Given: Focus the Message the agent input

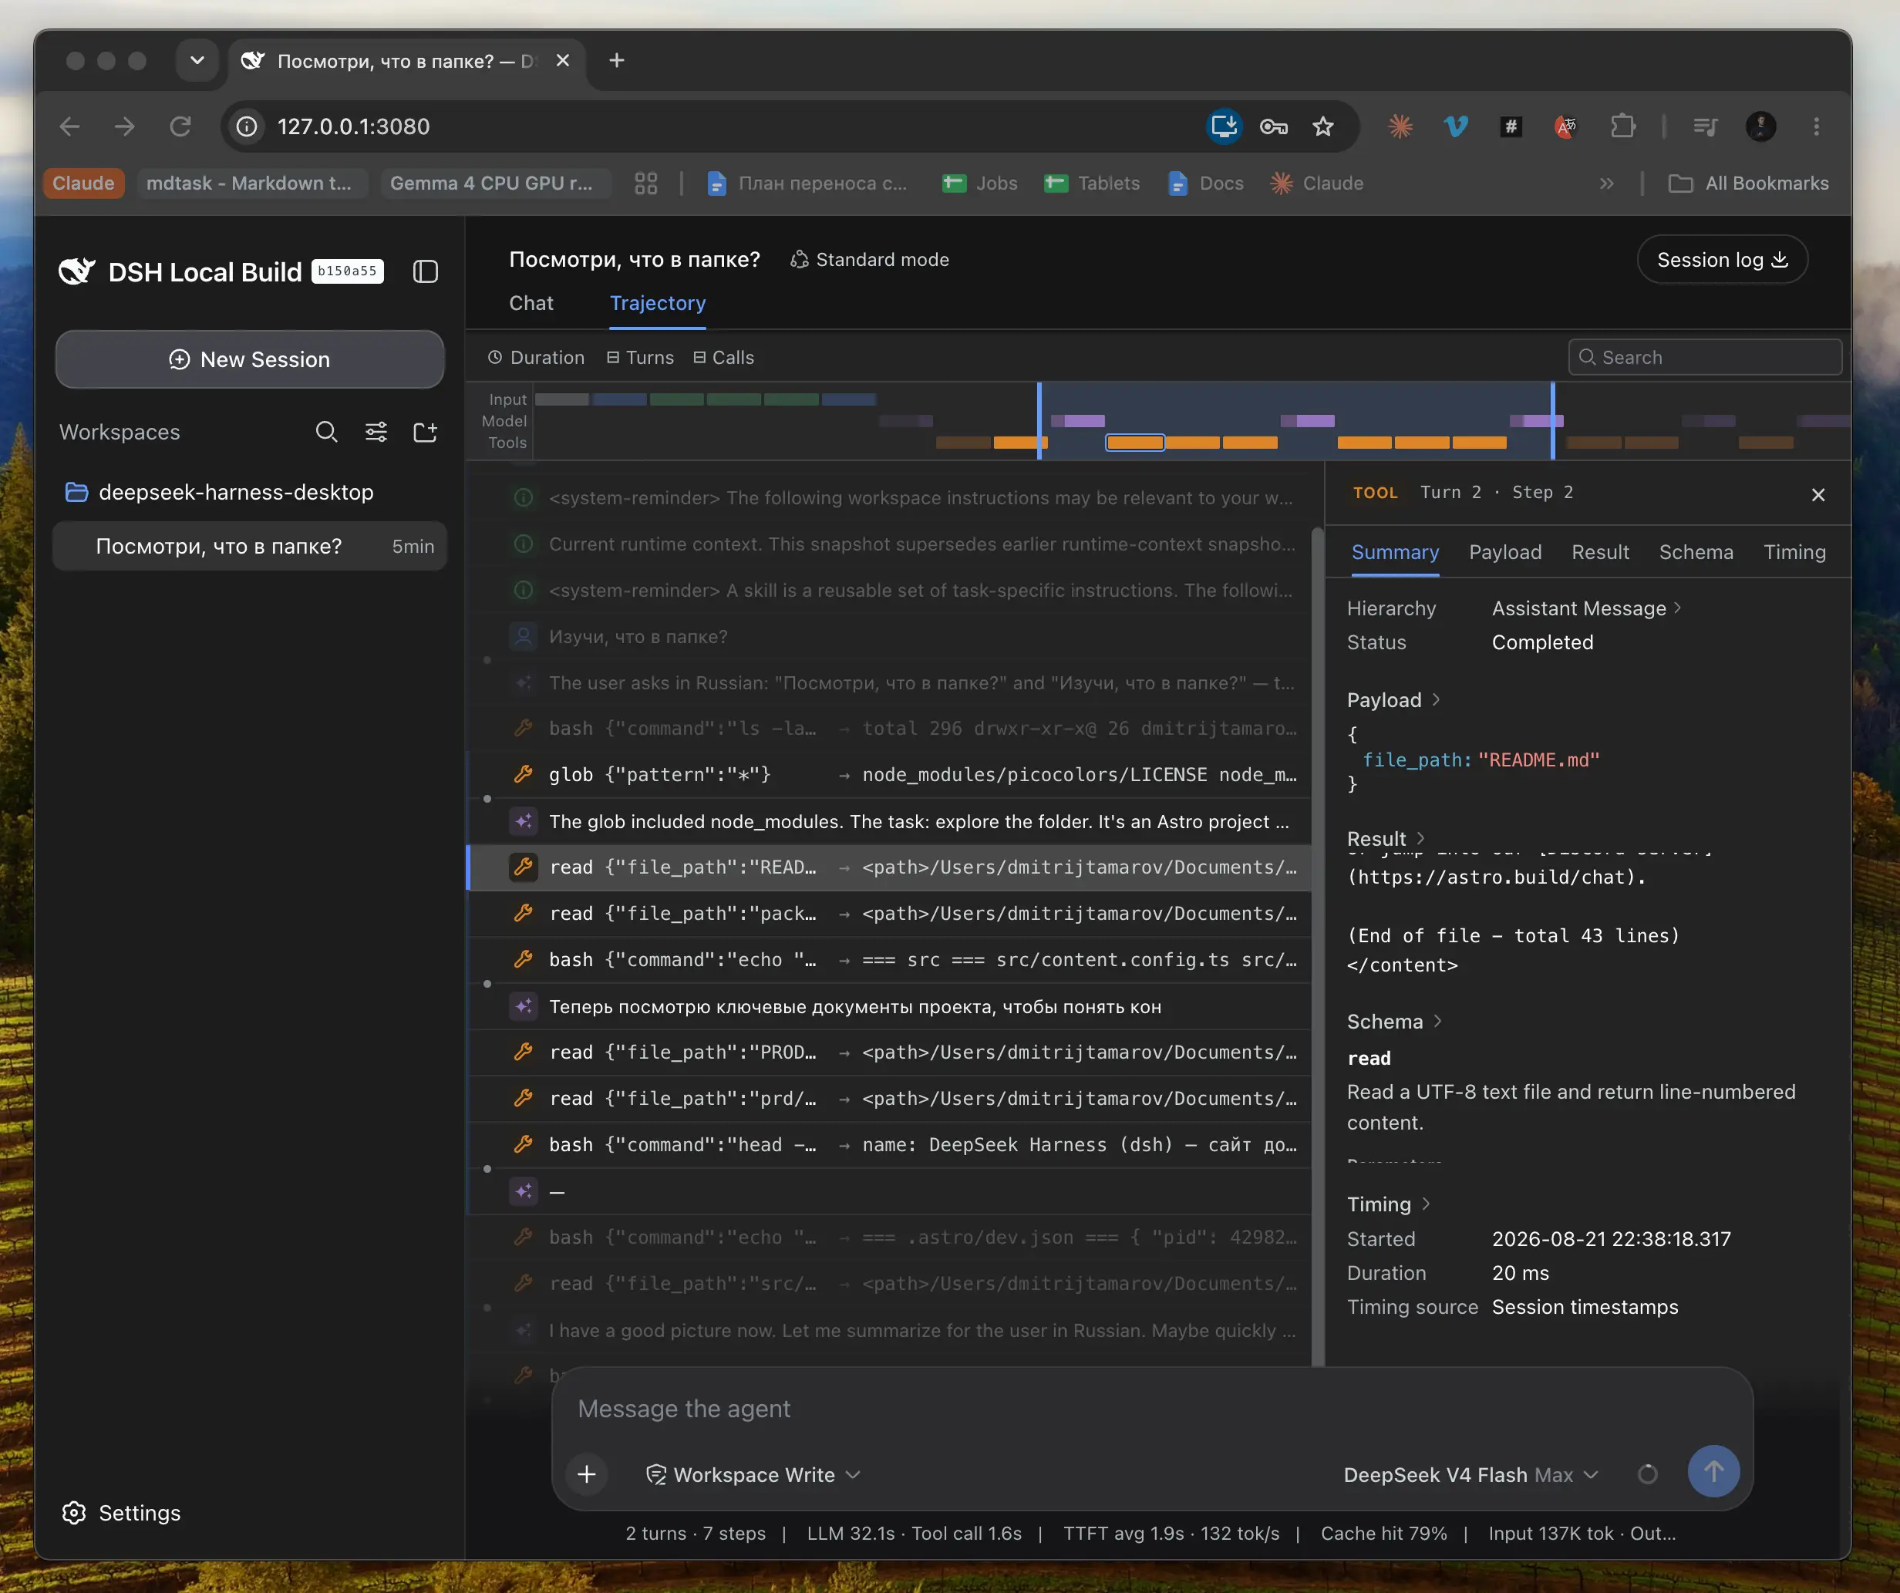Looking at the screenshot, I should (x=1152, y=1409).
